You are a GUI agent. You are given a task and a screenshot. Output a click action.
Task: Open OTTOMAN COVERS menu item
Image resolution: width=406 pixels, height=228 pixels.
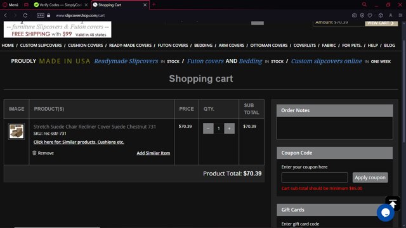(269, 45)
